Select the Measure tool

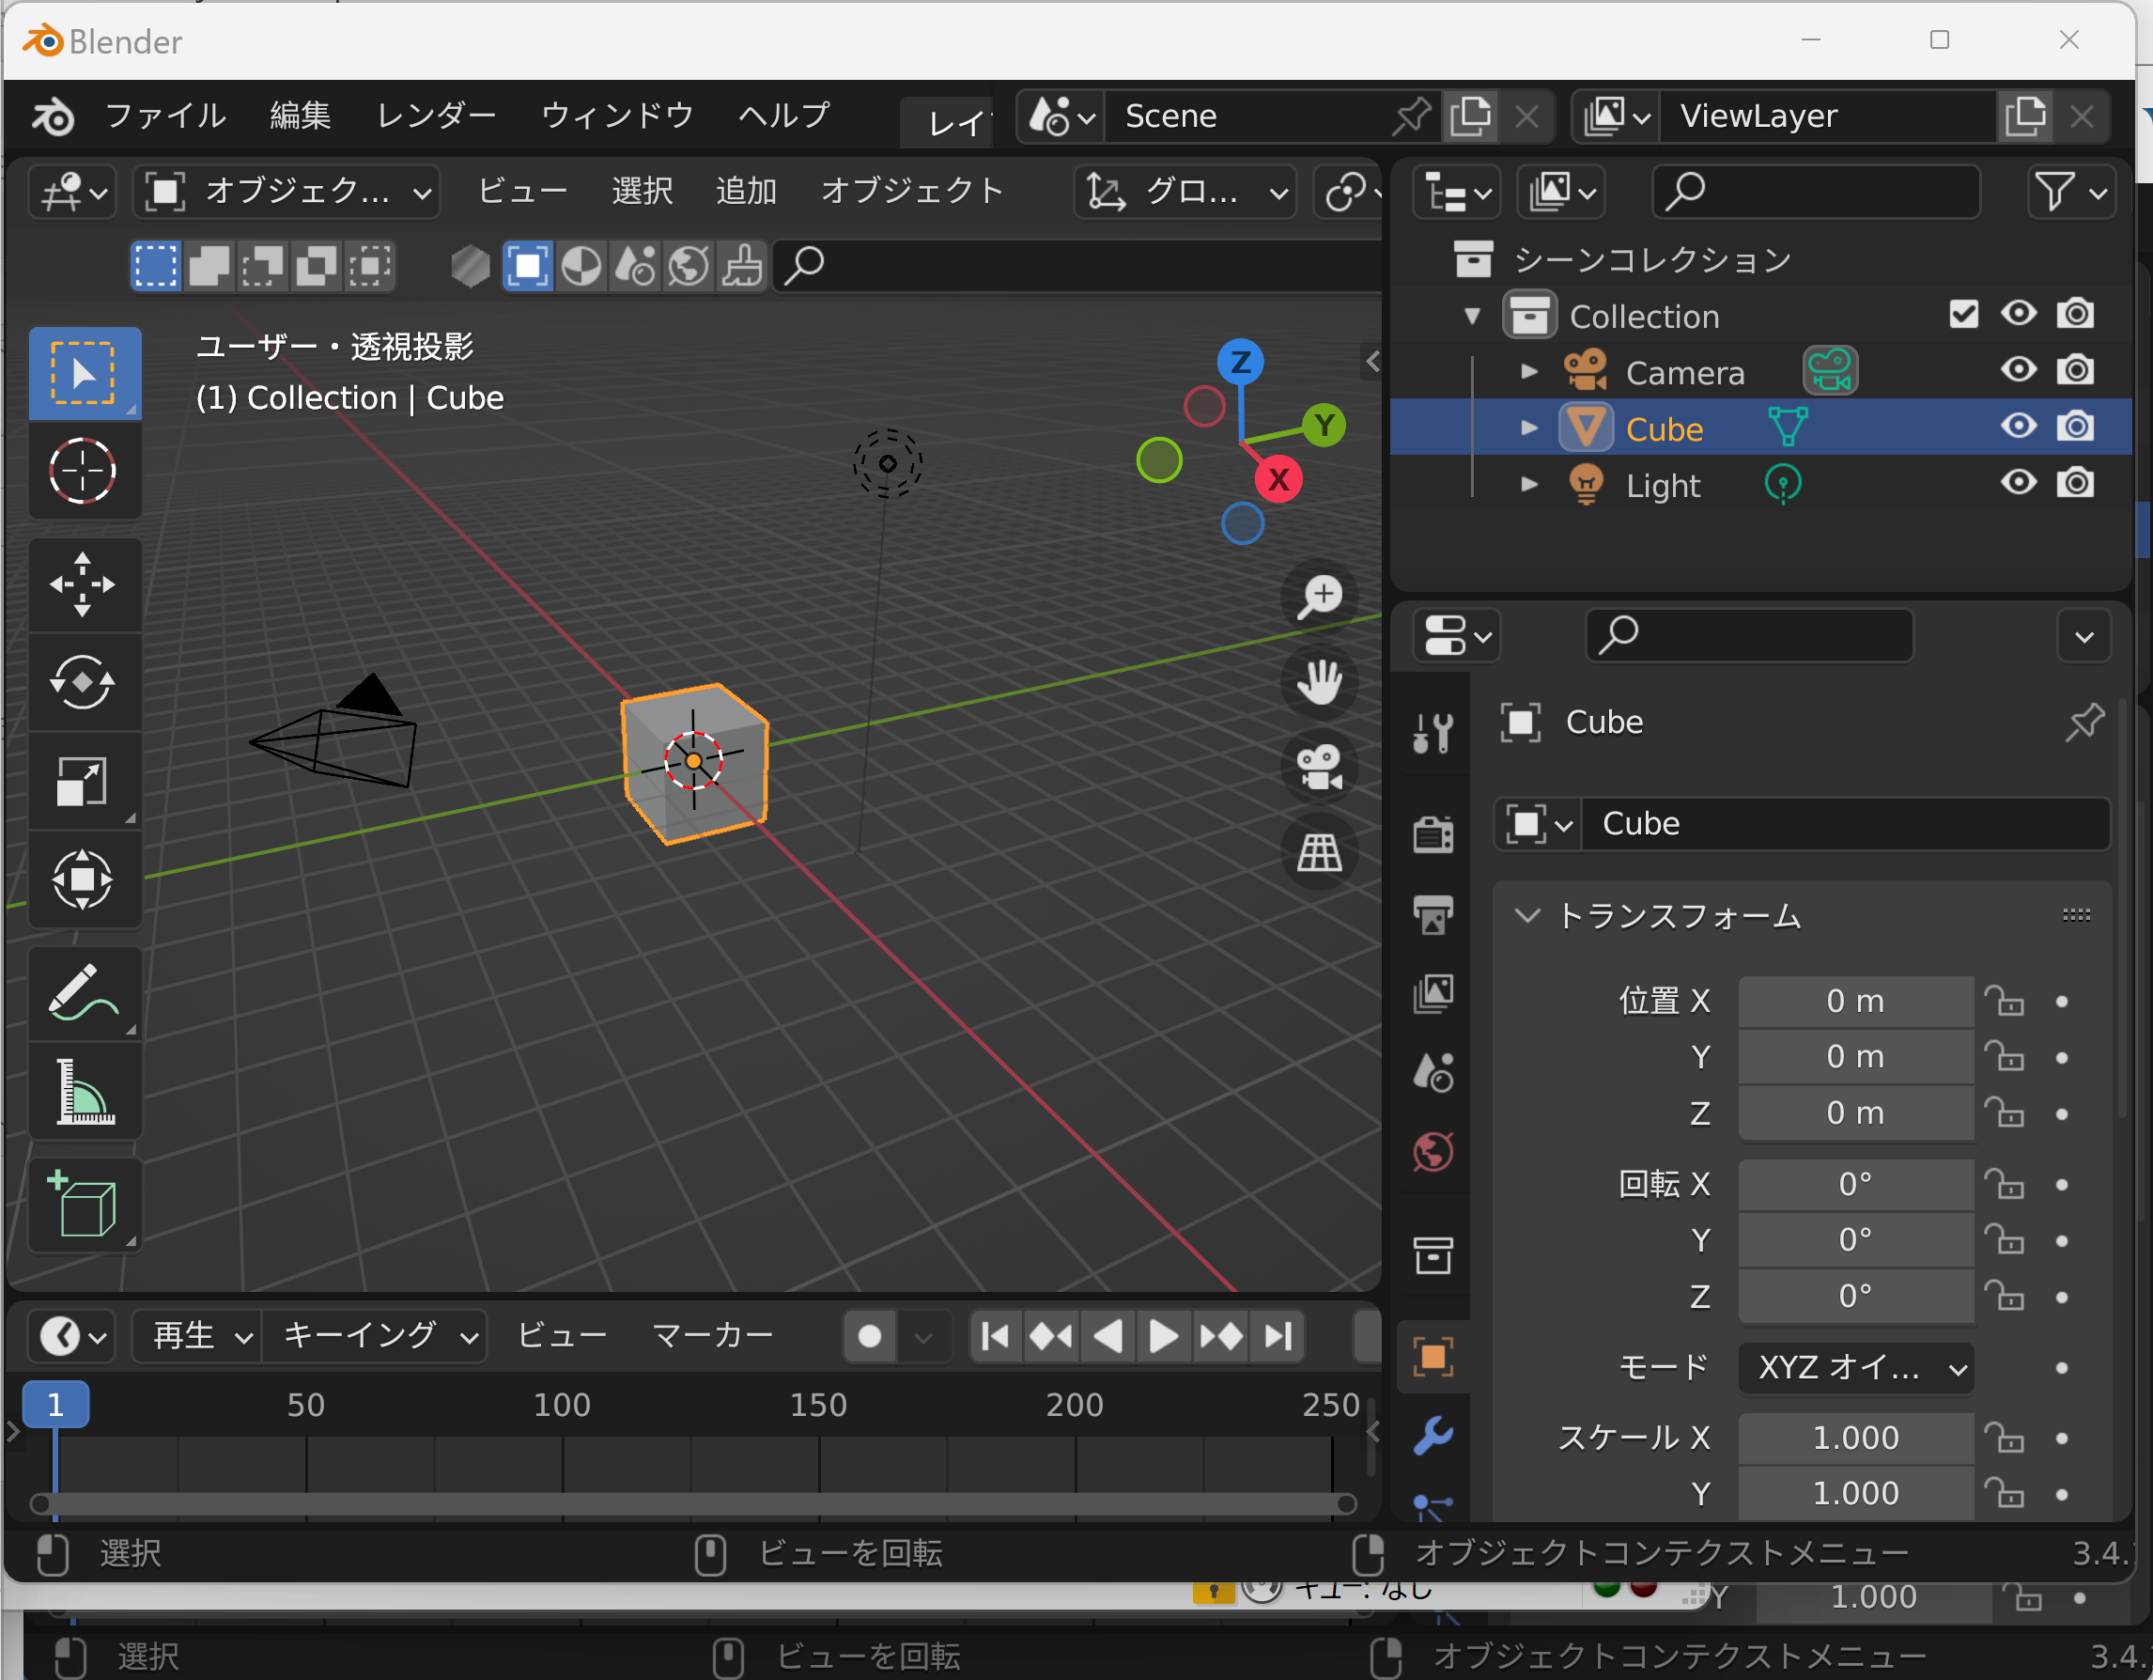coord(83,1092)
